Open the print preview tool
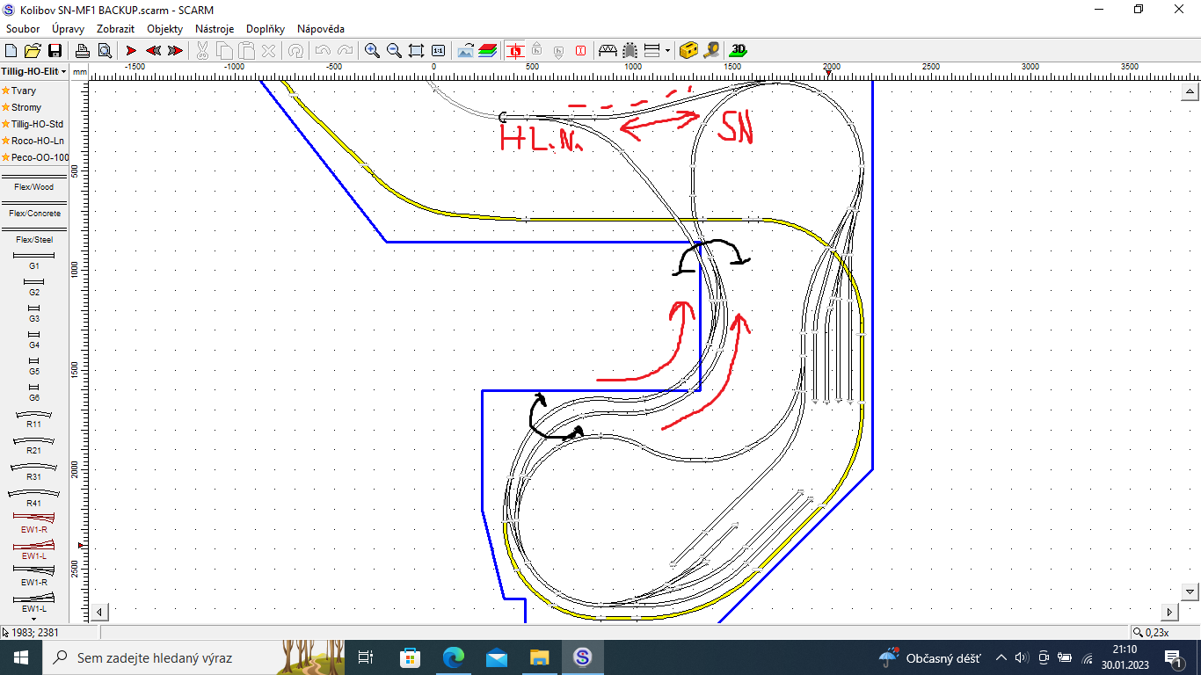 coord(105,50)
